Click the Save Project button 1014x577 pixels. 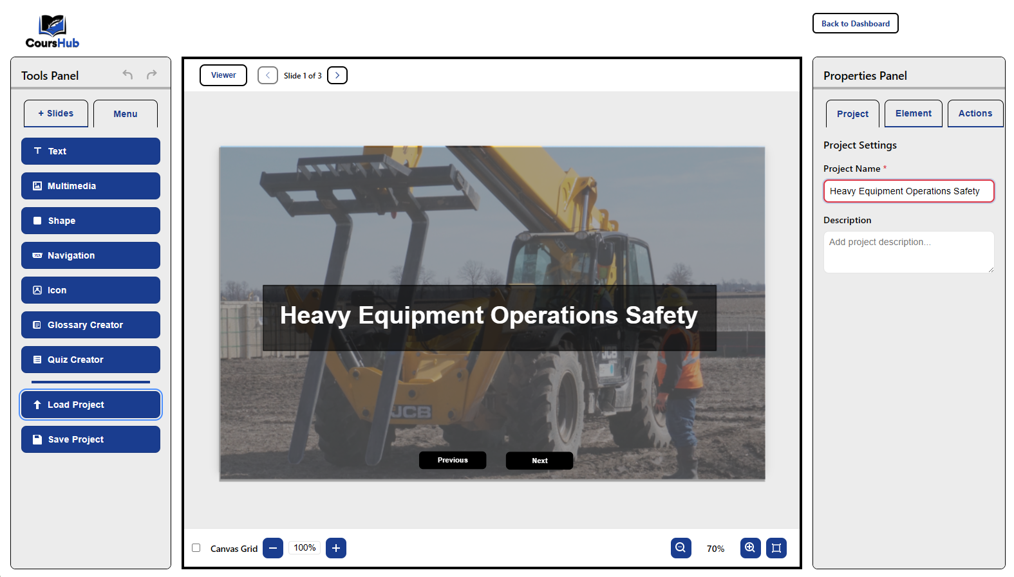[91, 439]
